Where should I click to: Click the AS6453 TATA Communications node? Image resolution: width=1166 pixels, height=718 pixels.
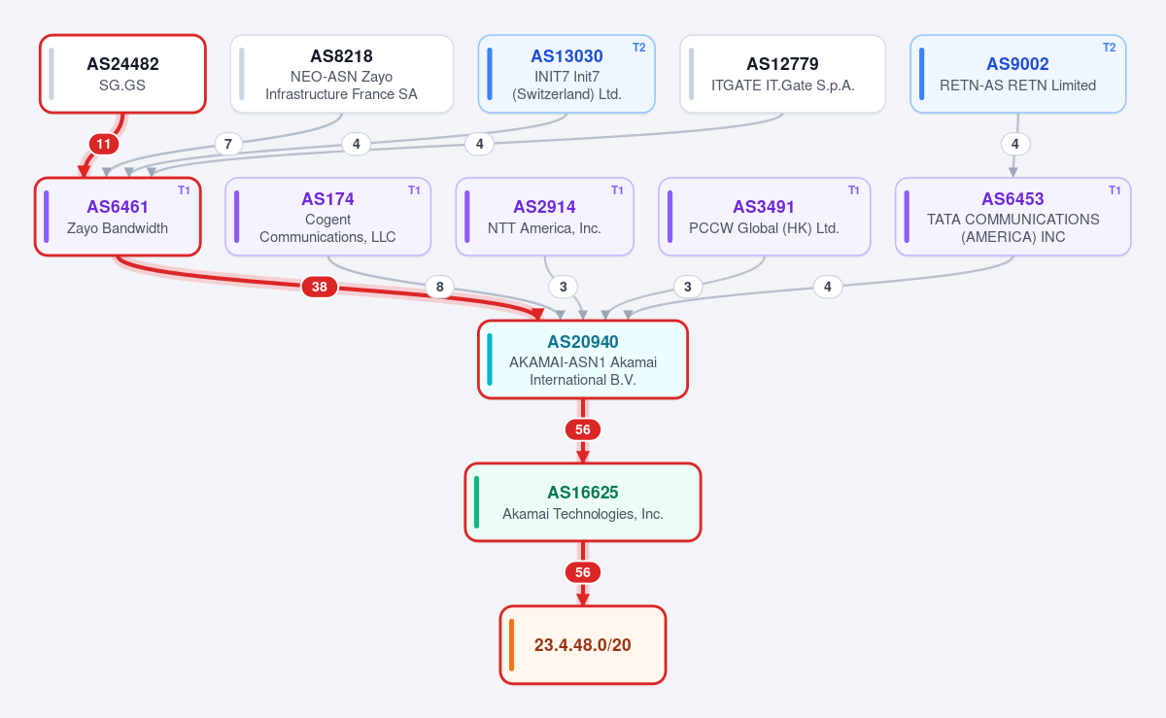(1012, 217)
